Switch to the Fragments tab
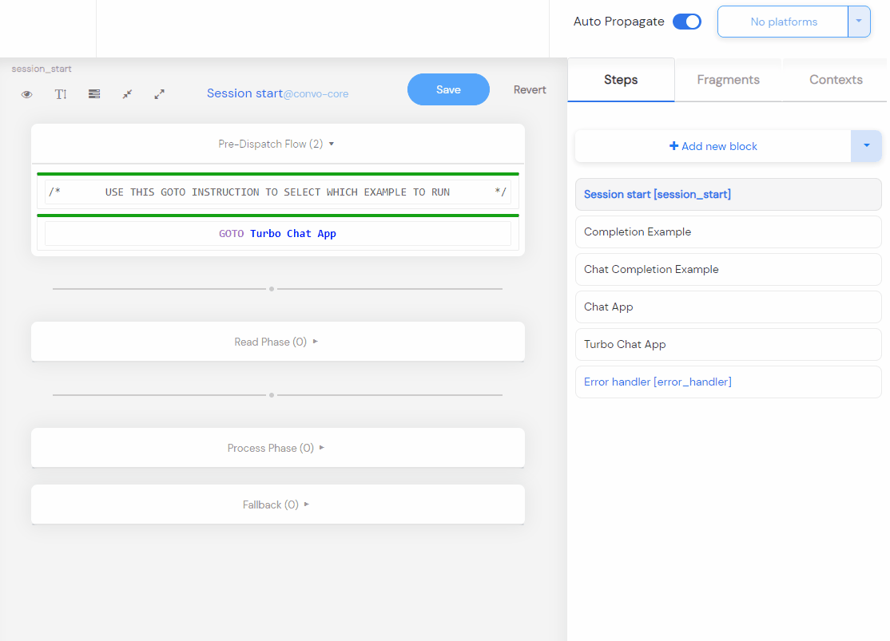 click(729, 80)
